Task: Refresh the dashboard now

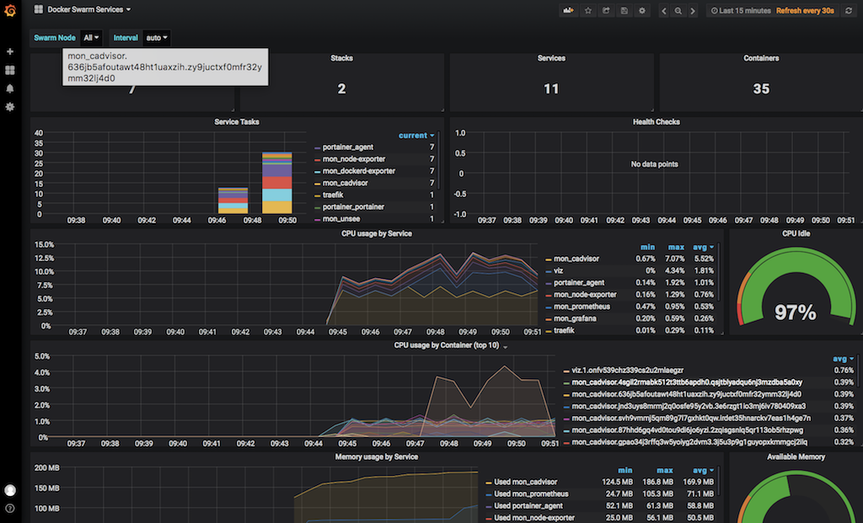Action: 848,10
